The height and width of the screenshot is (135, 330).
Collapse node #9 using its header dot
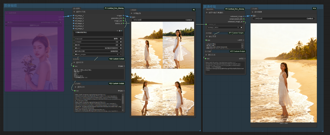(207, 12)
